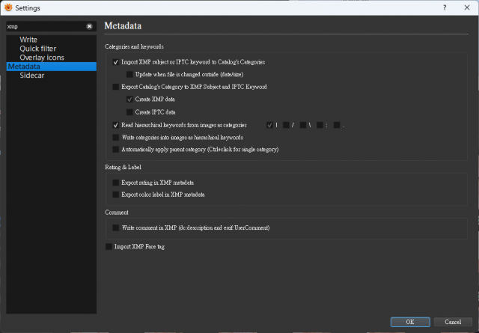
Task: Click the Metadata page heading
Action: [123, 25]
